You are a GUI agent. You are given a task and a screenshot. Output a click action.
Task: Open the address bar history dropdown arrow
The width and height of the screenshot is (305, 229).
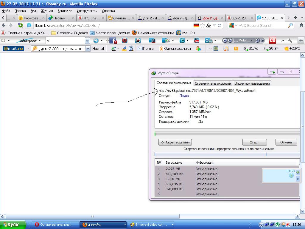214,25
